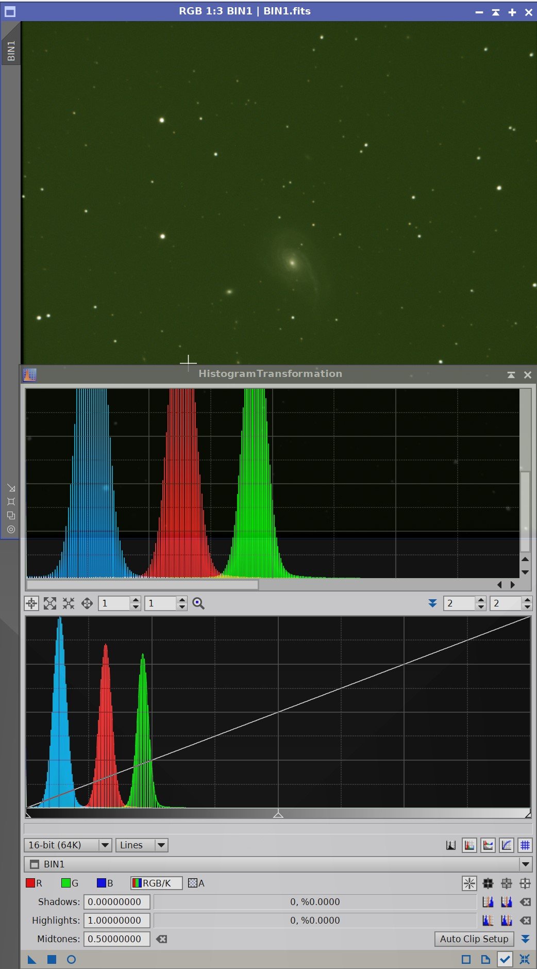Click the BIN1 view tab on image window
The width and height of the screenshot is (537, 969).
[11, 51]
